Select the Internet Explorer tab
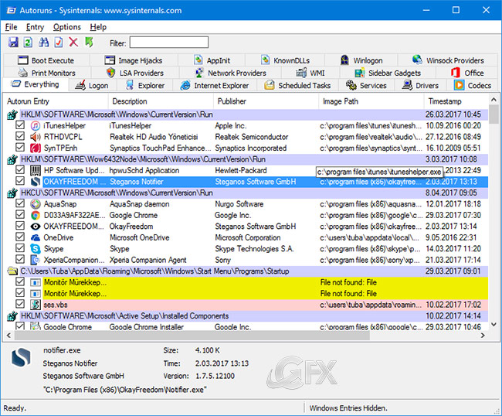Viewport: 502px width, 416px height. (x=215, y=86)
